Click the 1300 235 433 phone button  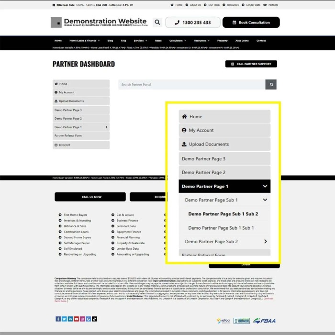[193, 22]
